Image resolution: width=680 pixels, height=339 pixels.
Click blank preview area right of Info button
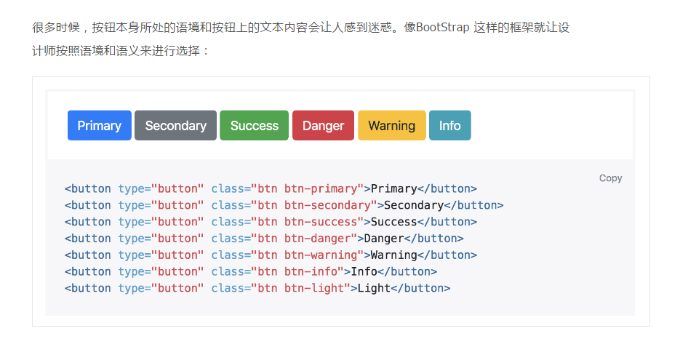pyautogui.click(x=553, y=125)
